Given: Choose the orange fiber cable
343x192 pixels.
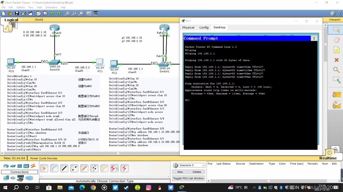Looking at the screenshot, I should (84, 168).
